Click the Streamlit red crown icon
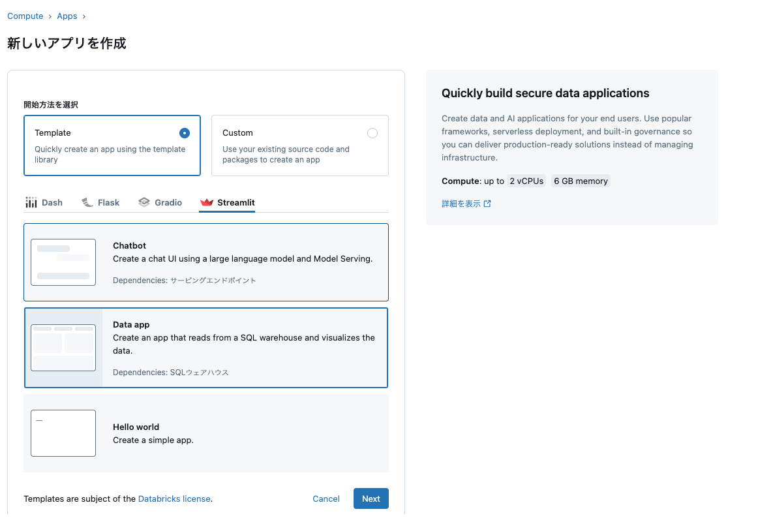 [x=207, y=202]
